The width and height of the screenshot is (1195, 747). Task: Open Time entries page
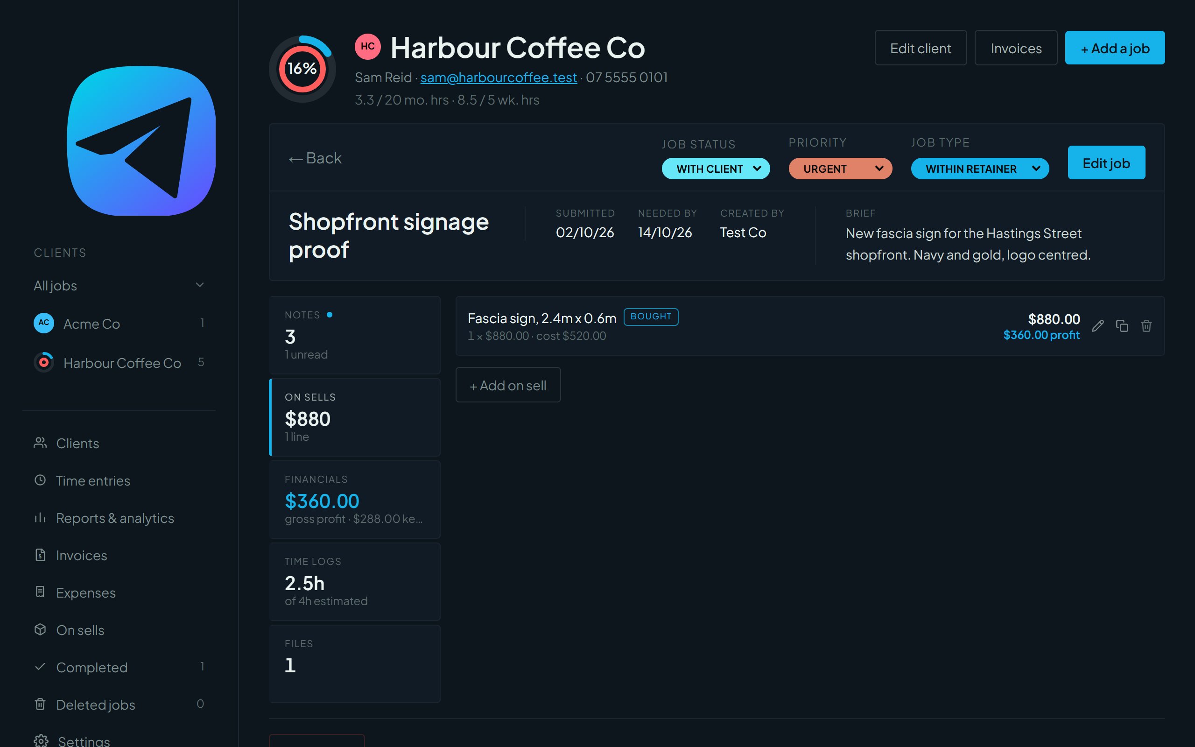[x=119, y=481]
